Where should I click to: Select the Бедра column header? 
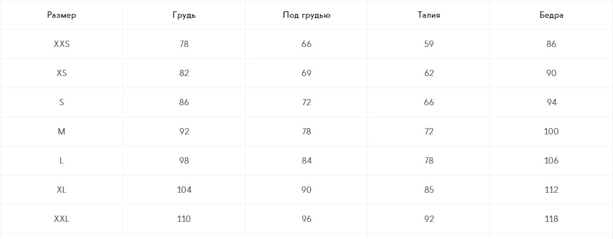[551, 16]
